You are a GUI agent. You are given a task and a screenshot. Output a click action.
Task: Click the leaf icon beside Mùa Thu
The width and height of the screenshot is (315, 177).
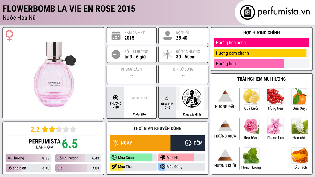(x=114, y=167)
